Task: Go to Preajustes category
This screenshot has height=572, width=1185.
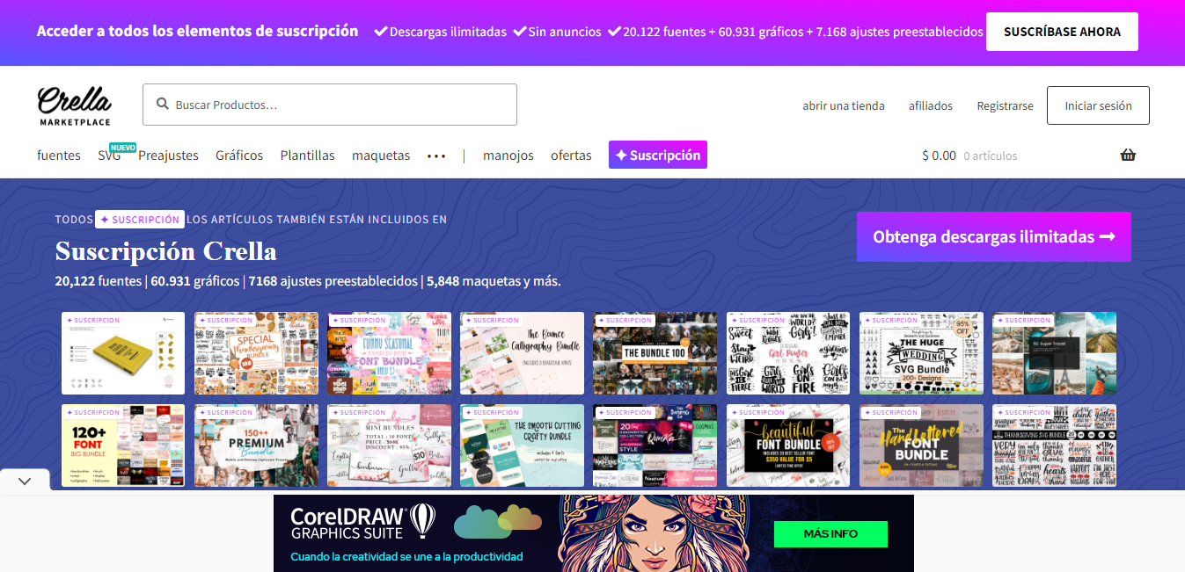Action: coord(168,156)
